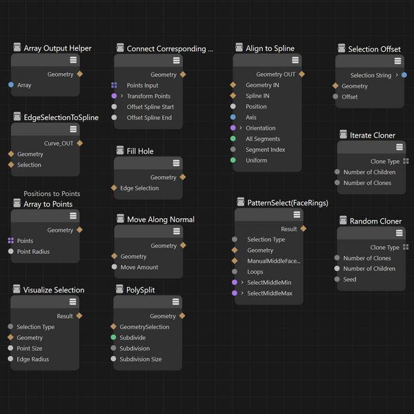Click the Offset Spline Start port label
Viewport: 414px width, 414px height.
click(x=150, y=107)
